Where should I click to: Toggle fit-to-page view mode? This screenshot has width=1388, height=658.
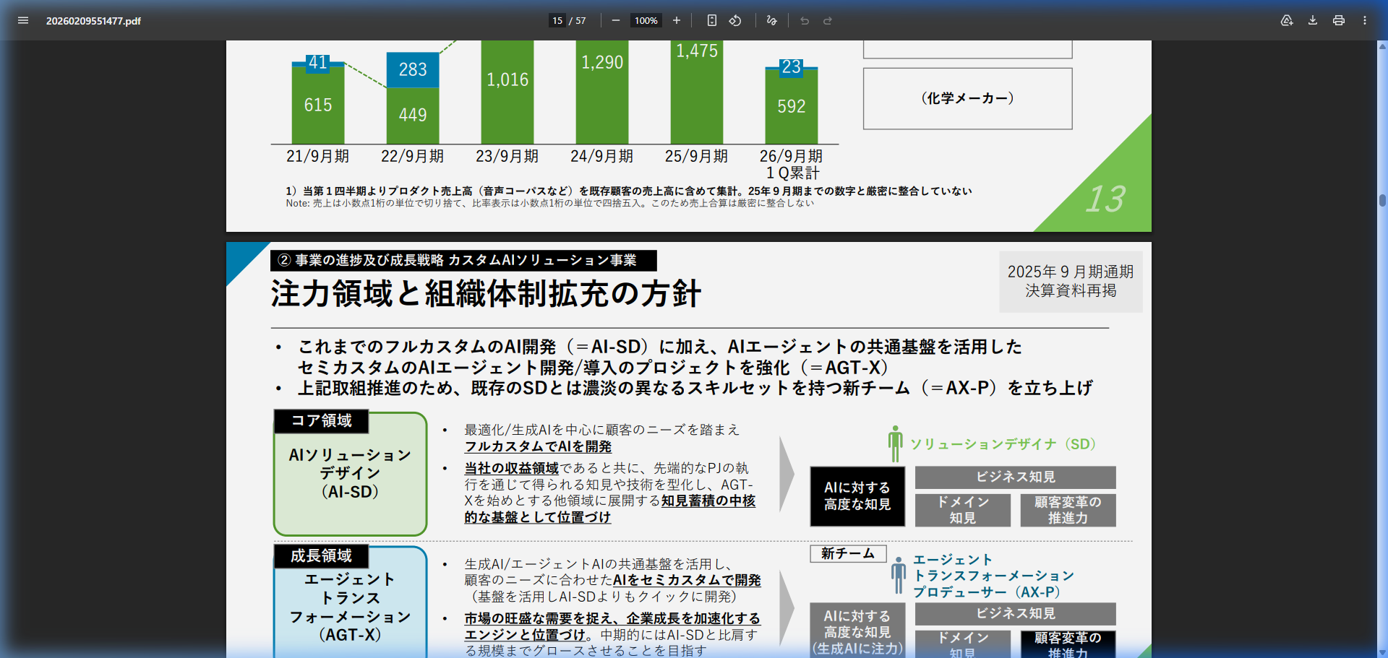(x=711, y=20)
